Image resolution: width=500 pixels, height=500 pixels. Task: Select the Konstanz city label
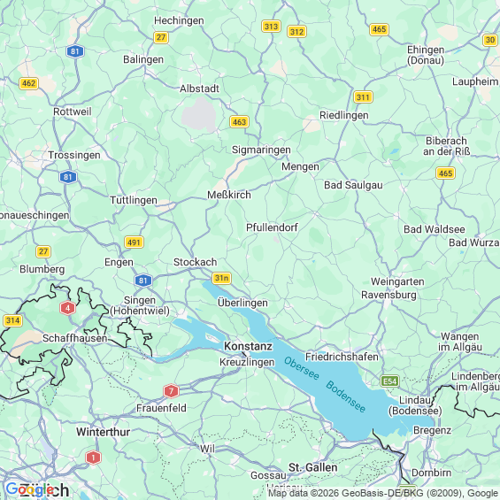pos(248,346)
